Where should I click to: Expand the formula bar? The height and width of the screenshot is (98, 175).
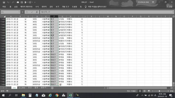pyautogui.click(x=173, y=12)
